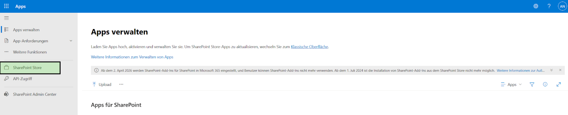Click the Apps verwalten page heading
Viewport: 568px width, 115px height.
click(119, 32)
